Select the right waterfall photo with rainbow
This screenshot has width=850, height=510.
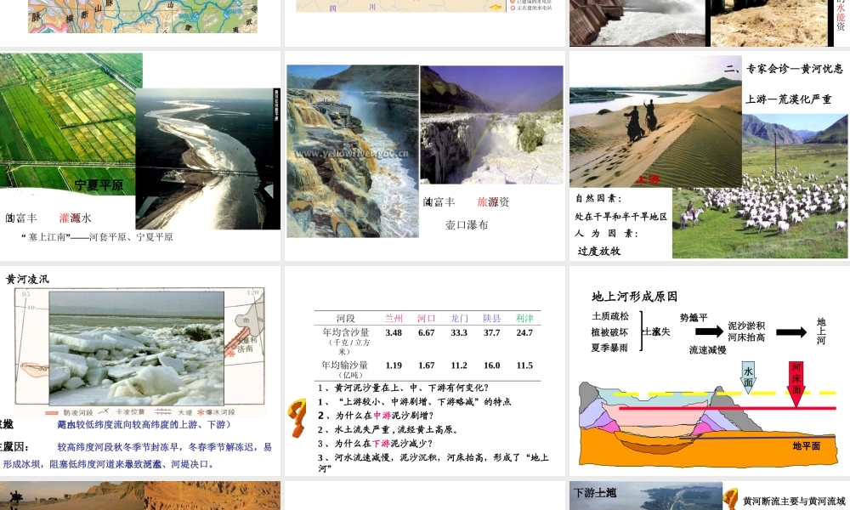click(x=491, y=125)
